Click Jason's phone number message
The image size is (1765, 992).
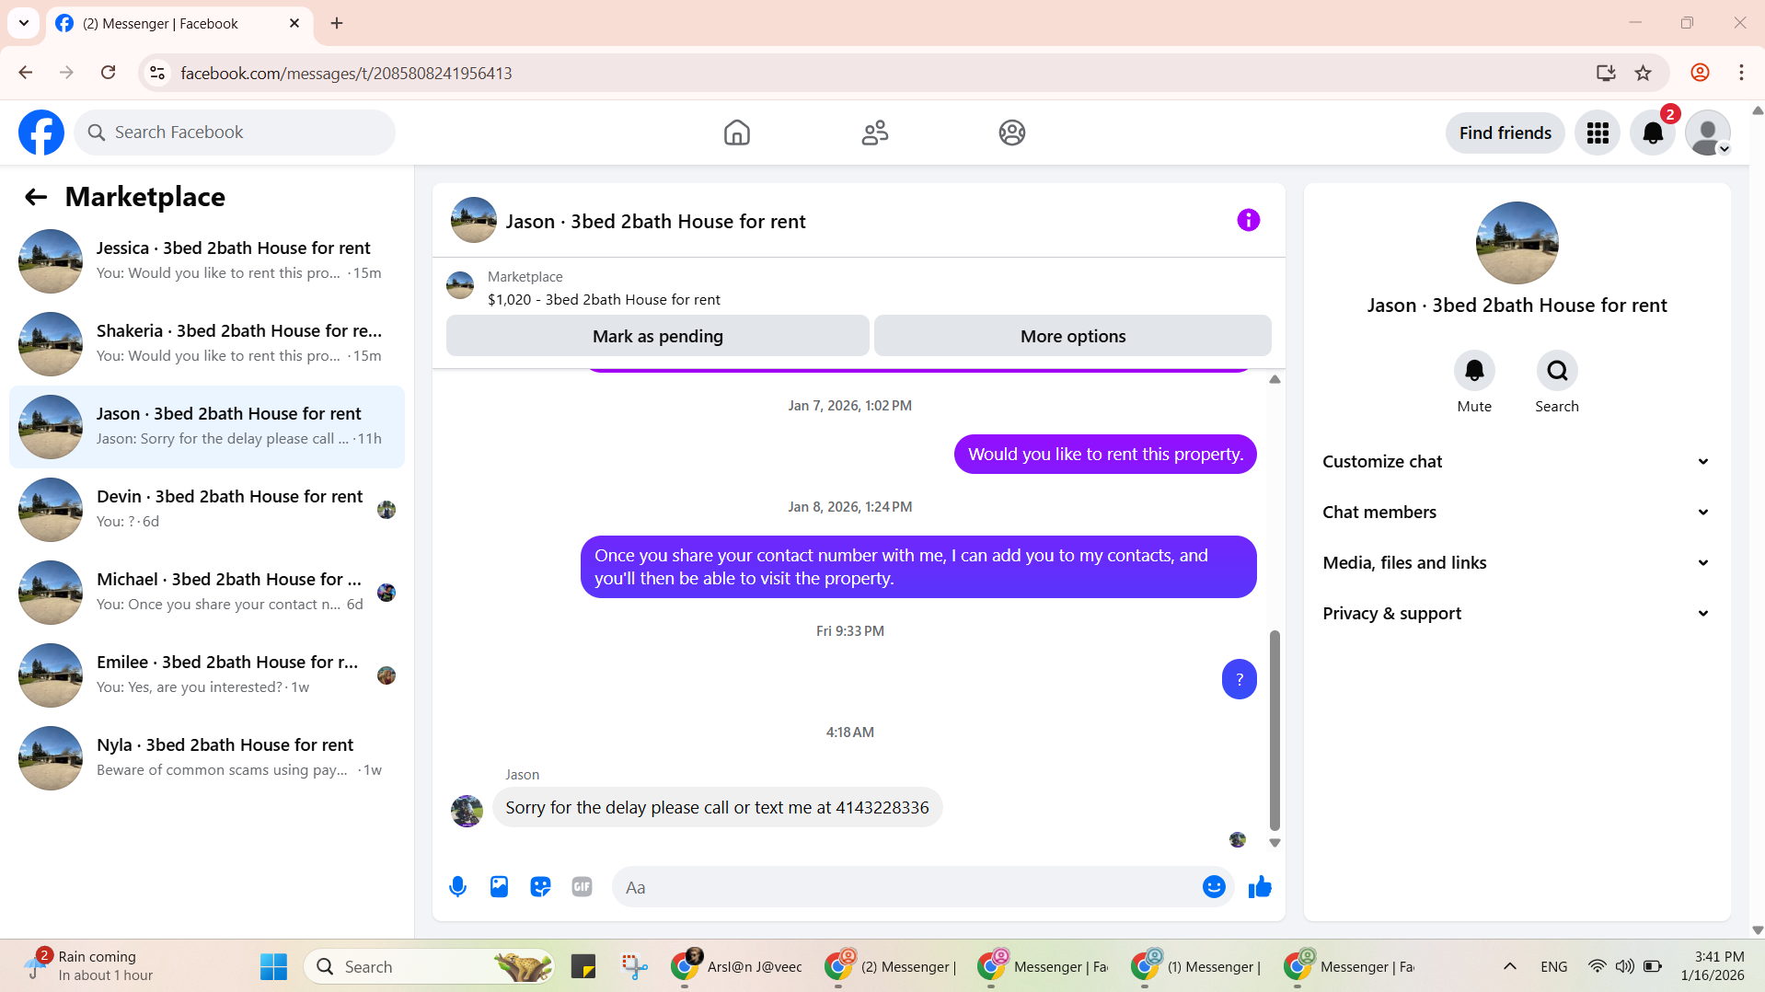coord(717,808)
